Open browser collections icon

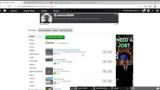[150, 6]
